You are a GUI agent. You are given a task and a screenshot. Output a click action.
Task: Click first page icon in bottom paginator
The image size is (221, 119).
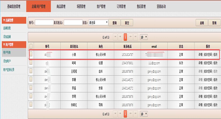pos(115,114)
